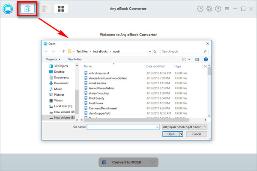This screenshot has height=171, width=257.
Task: Open the Organize menu
Action: [x=53, y=59]
